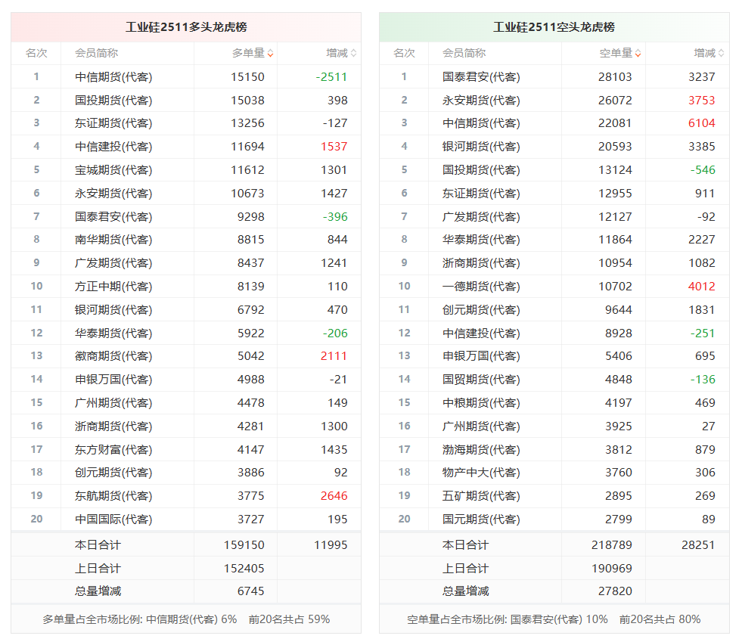Click 本日合计 label in long table

[98, 545]
